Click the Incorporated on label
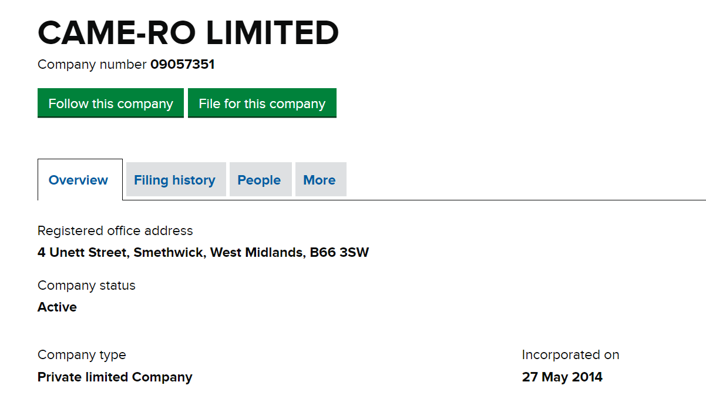The height and width of the screenshot is (412, 706). click(x=570, y=355)
